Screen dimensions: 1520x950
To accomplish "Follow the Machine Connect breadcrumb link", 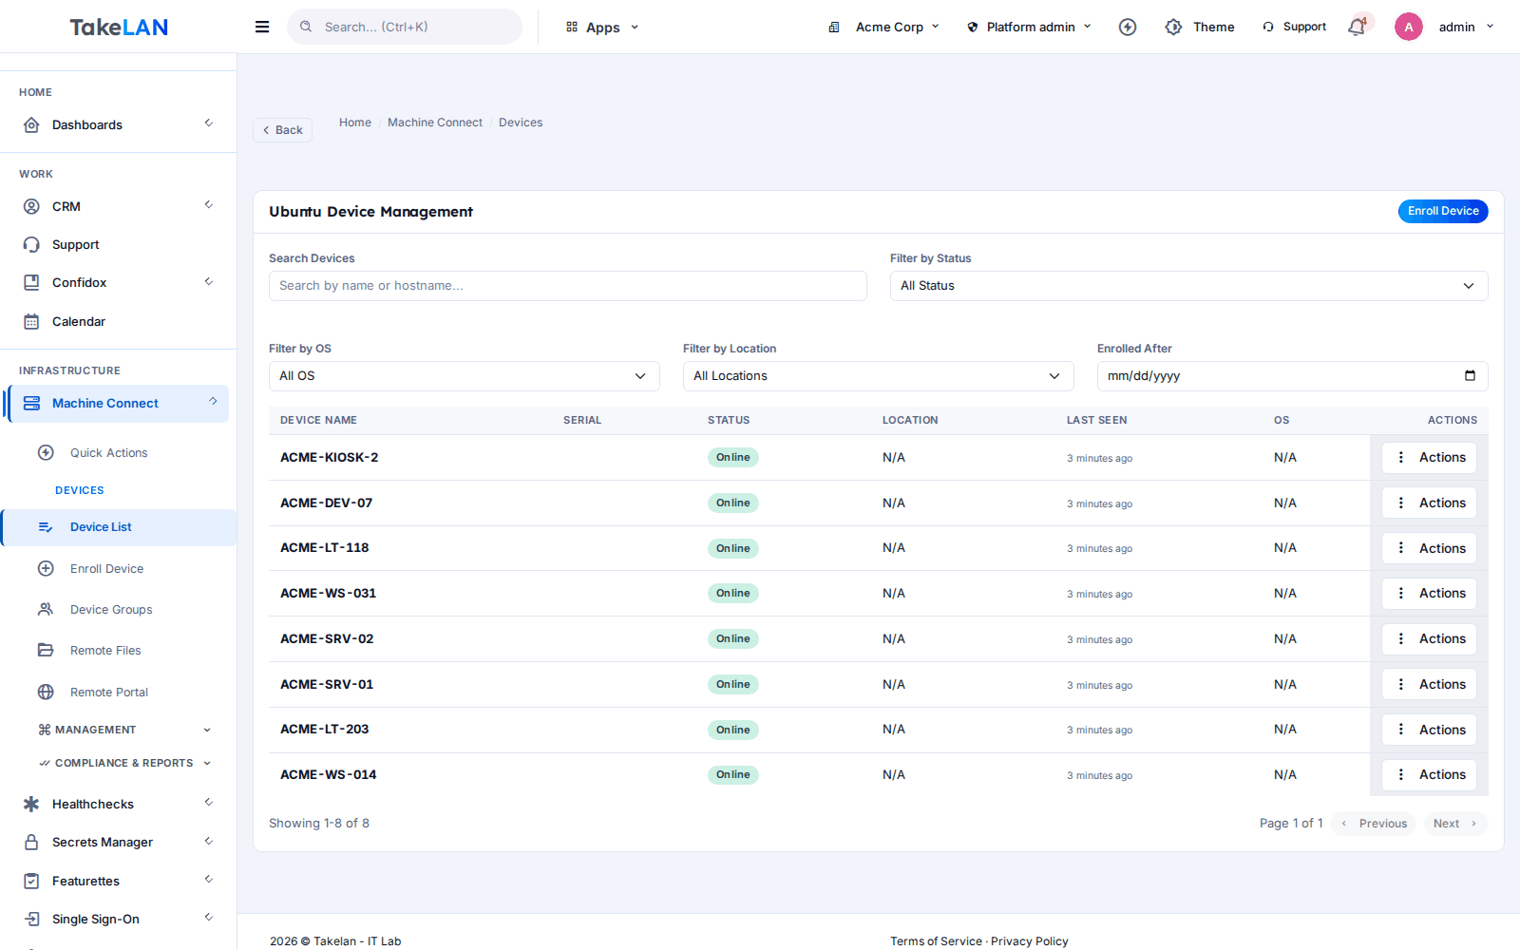I will [435, 123].
